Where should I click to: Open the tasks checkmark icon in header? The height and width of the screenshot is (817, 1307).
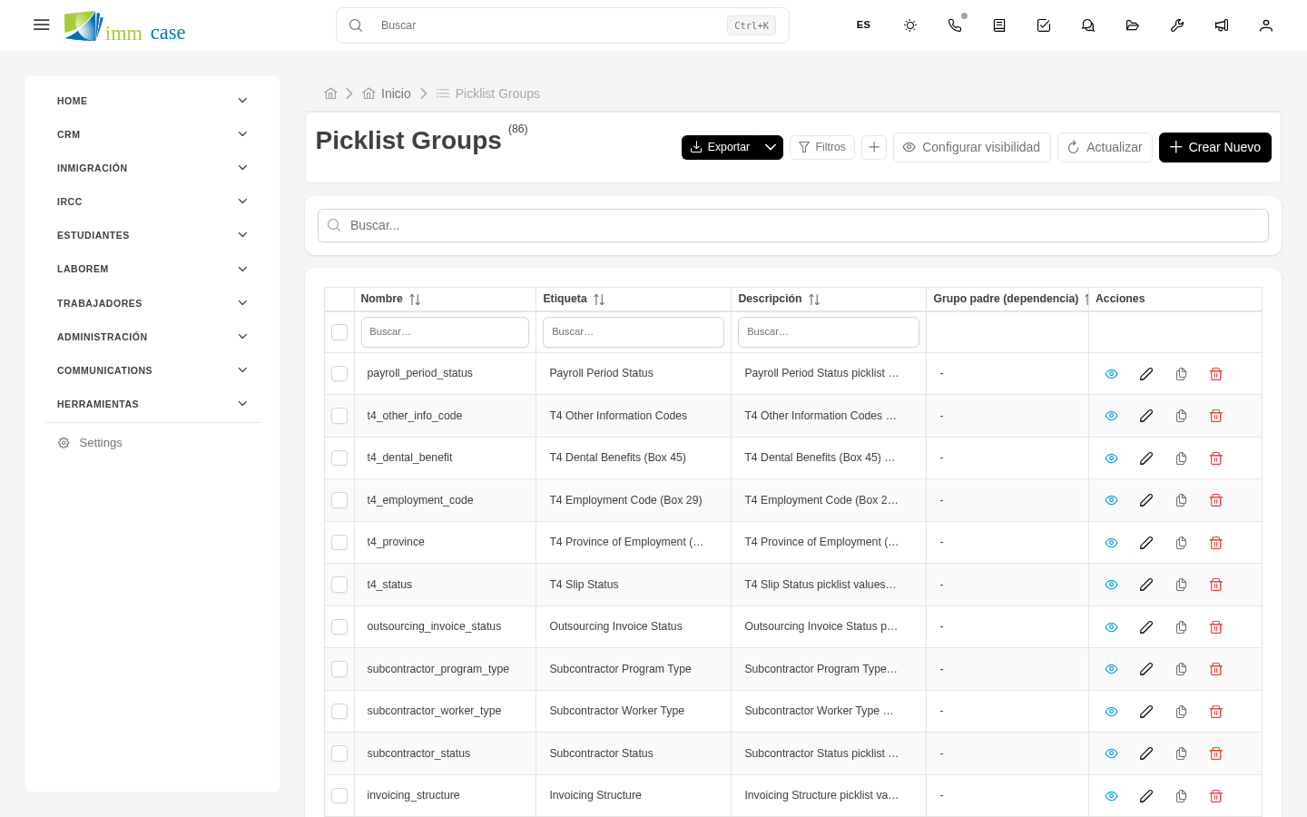1044,25
